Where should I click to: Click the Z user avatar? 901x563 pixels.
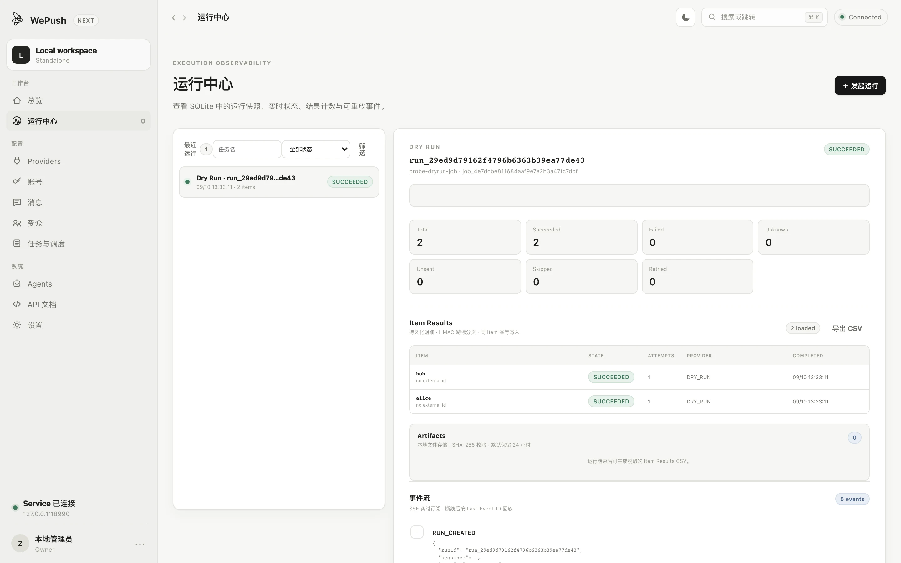click(20, 544)
